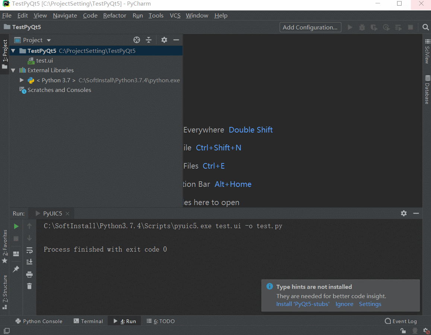Toggle soft-wrap in the Run console
This screenshot has width=431, height=335.
click(29, 251)
